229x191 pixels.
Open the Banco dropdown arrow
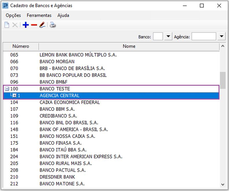point(168,36)
